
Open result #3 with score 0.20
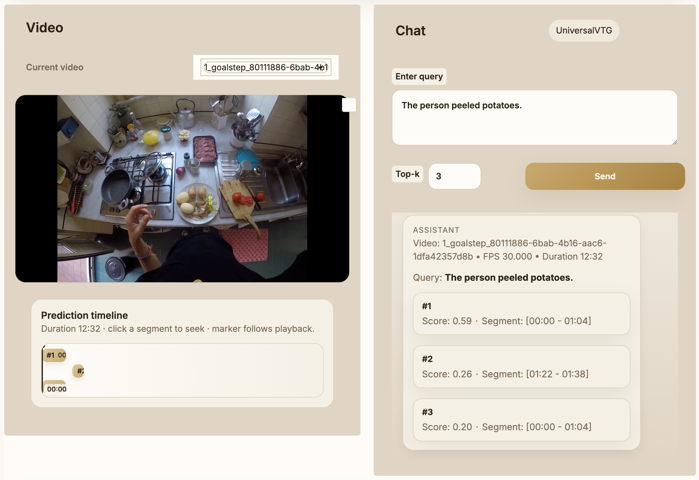pos(522,420)
